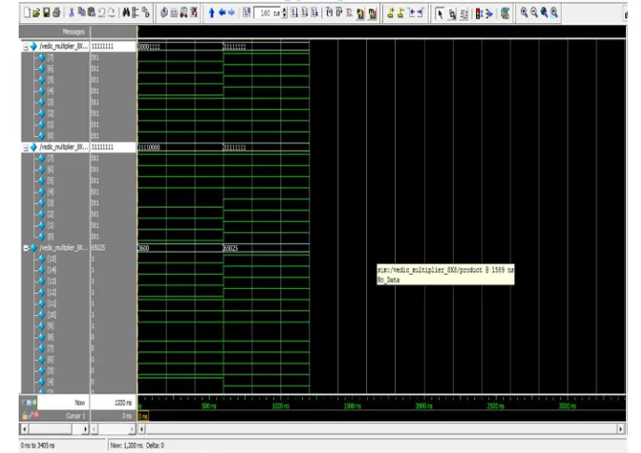This screenshot has width=641, height=453.
Task: Click the Redo toolbar icon
Action: [x=111, y=13]
